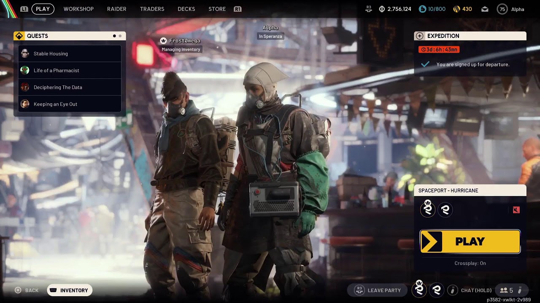Go to the TRADERS tab
Screen dimensions: 540x303
[152, 9]
